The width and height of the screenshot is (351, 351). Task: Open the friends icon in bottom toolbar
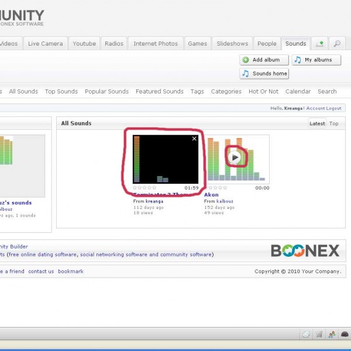coord(332,335)
